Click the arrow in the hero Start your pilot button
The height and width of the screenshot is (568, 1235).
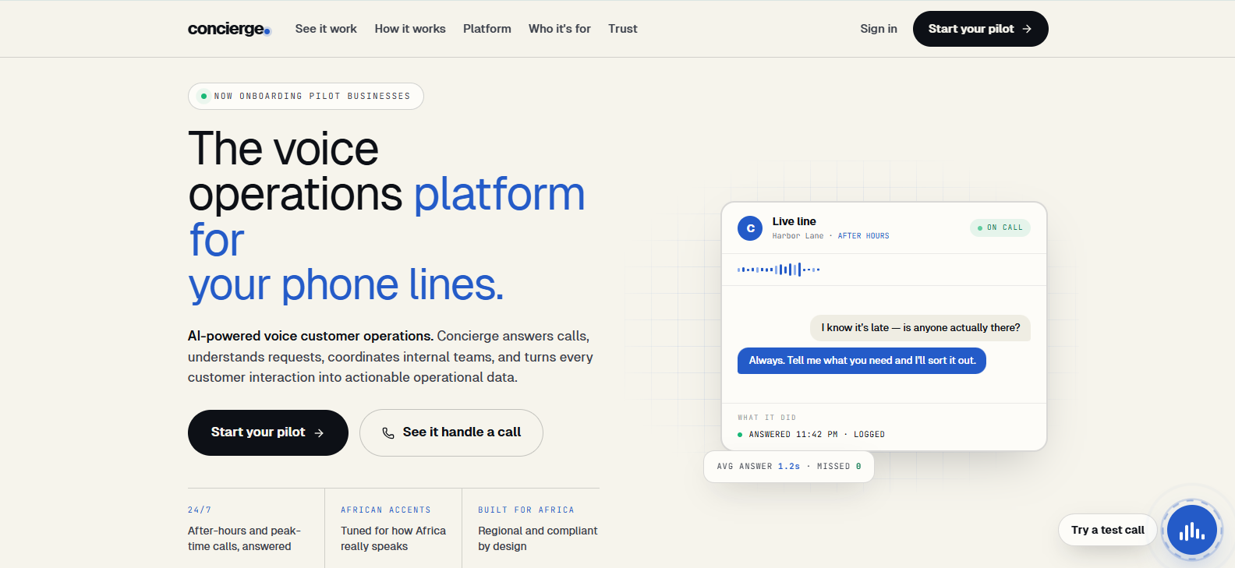coord(319,433)
